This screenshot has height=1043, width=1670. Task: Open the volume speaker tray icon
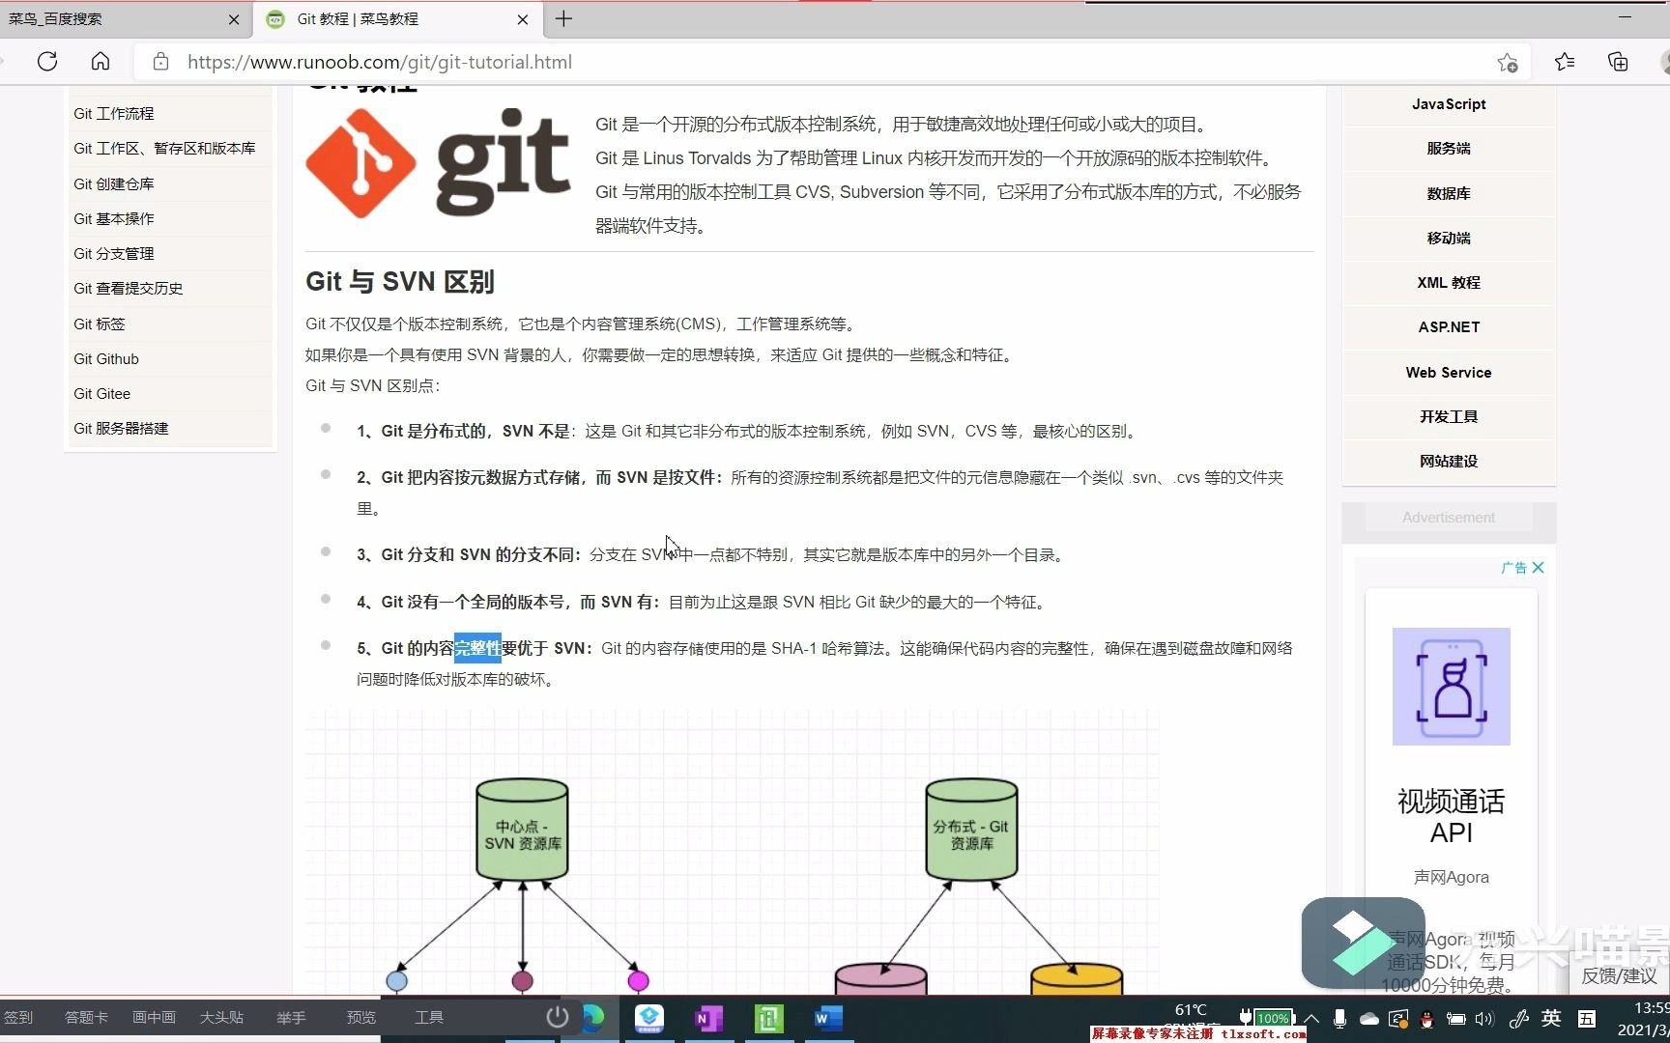(1484, 1018)
